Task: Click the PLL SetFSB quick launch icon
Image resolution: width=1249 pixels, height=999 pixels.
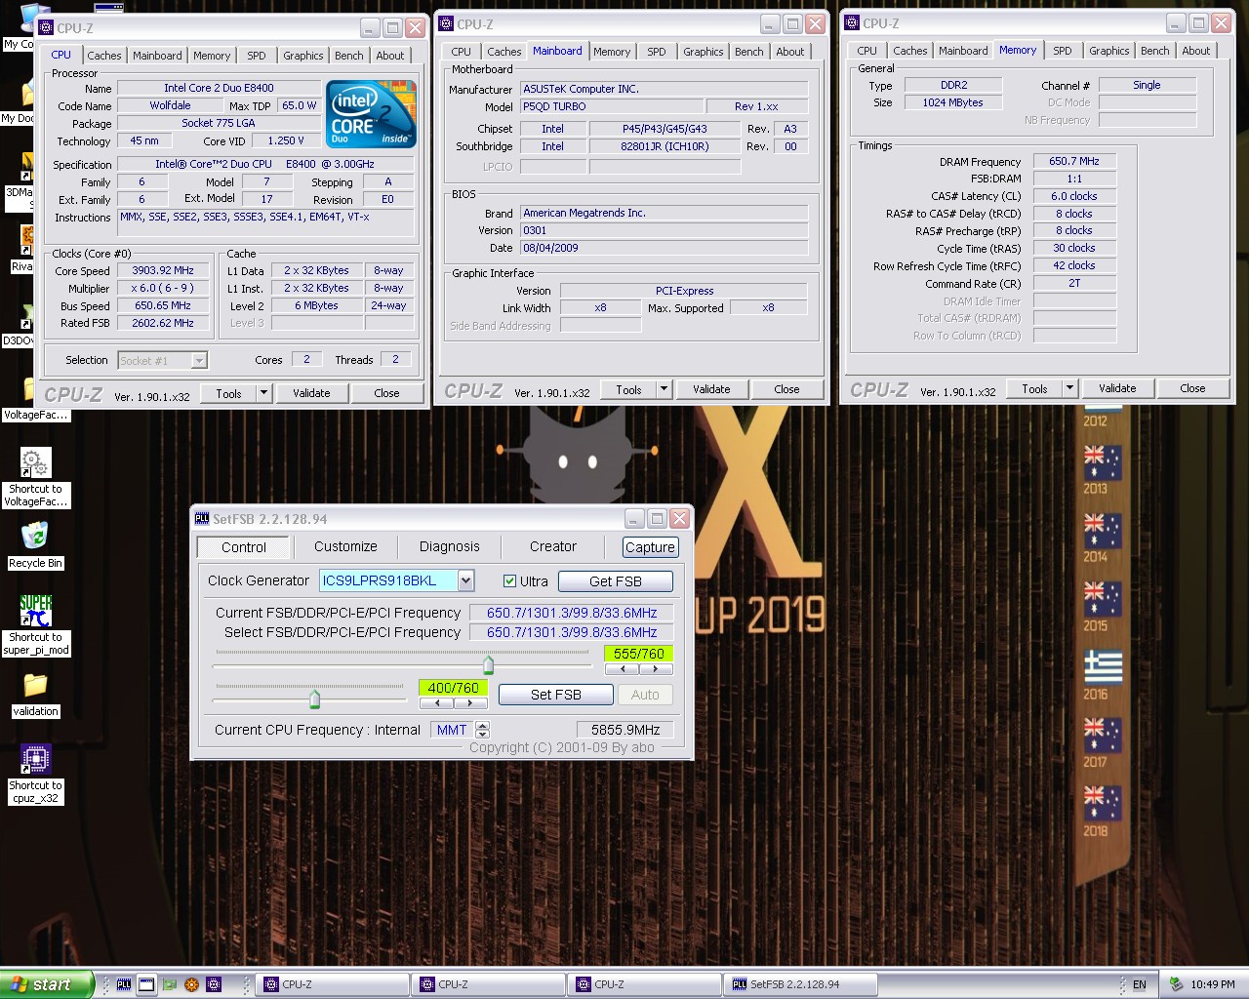Action: click(124, 984)
